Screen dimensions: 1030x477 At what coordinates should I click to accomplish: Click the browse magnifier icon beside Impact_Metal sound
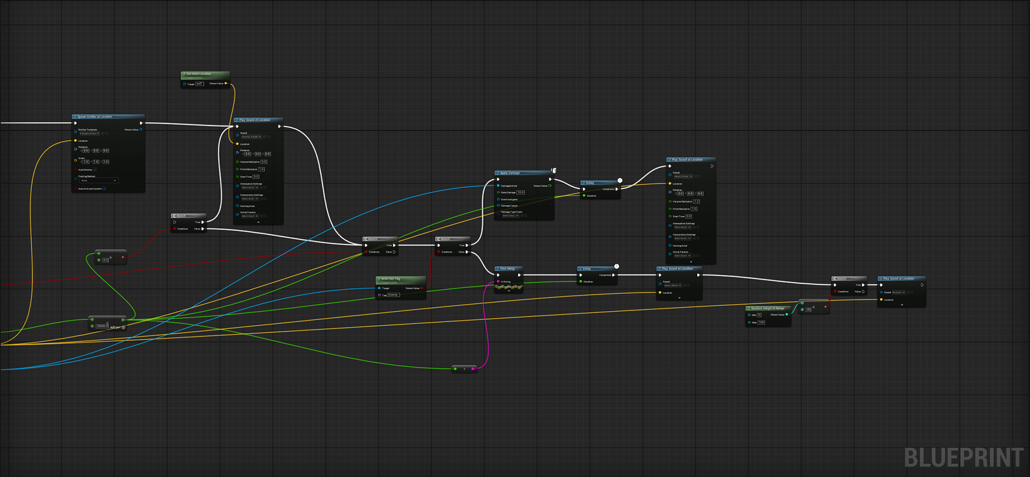(x=689, y=285)
